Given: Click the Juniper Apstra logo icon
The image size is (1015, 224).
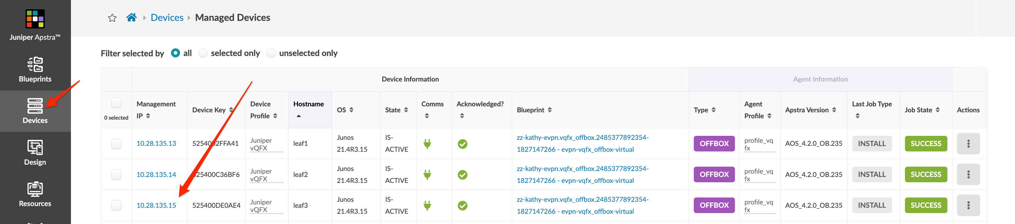Looking at the screenshot, I should 35,19.
